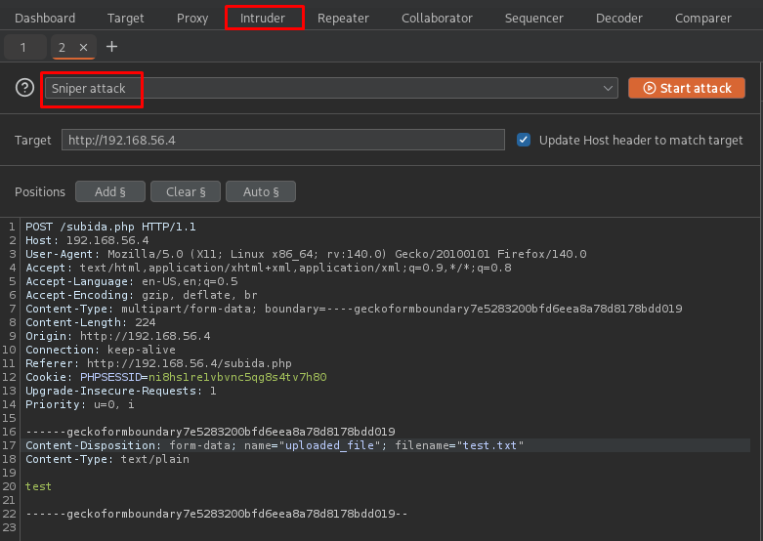Open the Repeater tab
This screenshot has height=541, width=763.
343,18
